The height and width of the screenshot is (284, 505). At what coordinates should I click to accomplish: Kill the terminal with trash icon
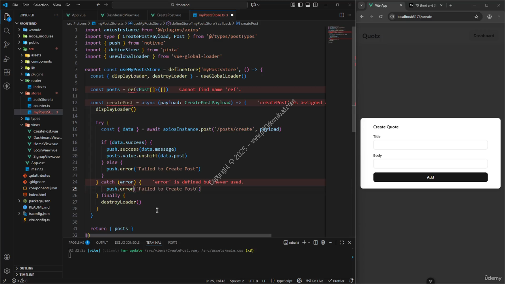(323, 243)
